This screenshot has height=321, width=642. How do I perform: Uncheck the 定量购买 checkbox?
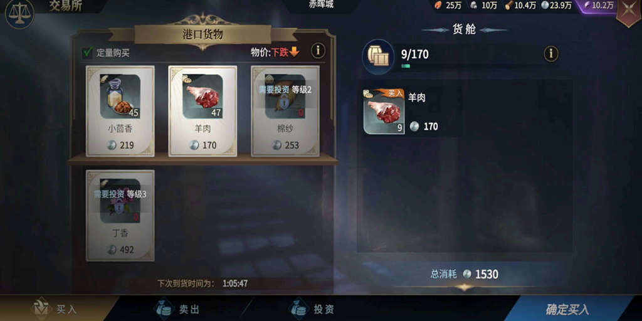pos(88,53)
